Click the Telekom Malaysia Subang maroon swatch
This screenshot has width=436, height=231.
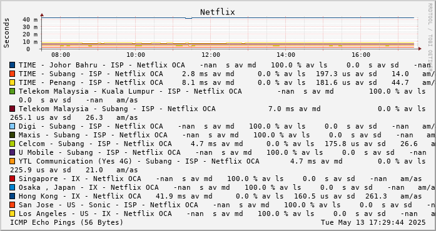pos(13,109)
